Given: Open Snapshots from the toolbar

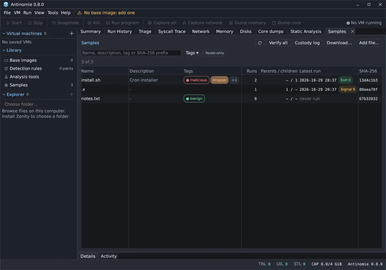Looking at the screenshot, I should coord(65,23).
